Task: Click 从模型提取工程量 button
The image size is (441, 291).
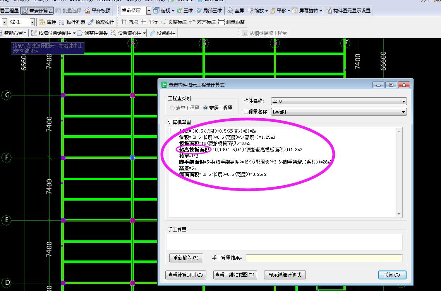Action: click(265, 33)
